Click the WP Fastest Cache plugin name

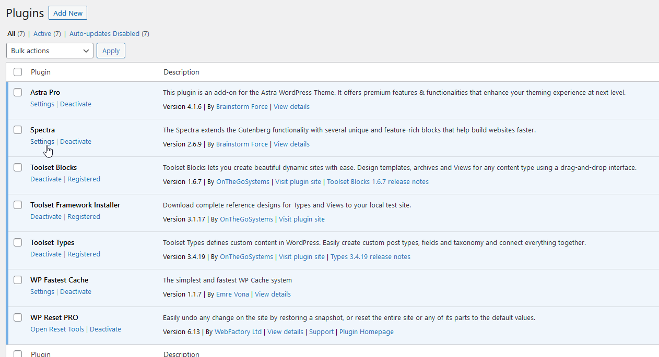click(x=59, y=280)
